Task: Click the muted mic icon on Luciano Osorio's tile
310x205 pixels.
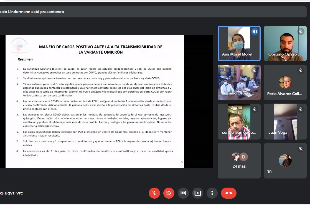Action: tap(255, 70)
